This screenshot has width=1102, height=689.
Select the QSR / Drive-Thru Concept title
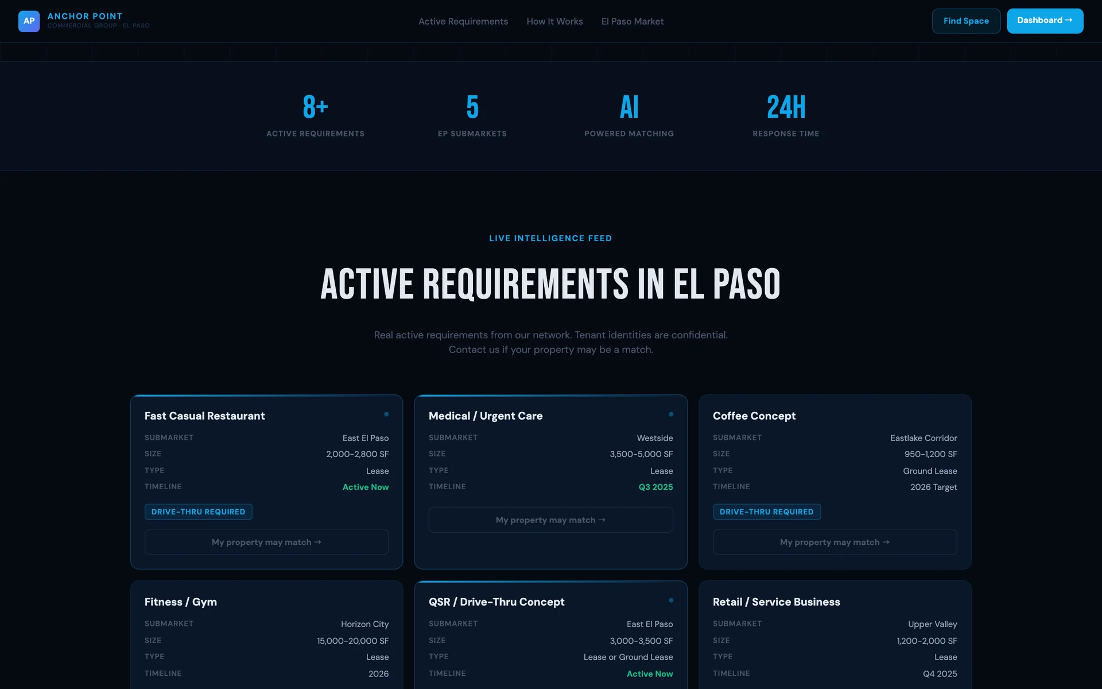(496, 602)
